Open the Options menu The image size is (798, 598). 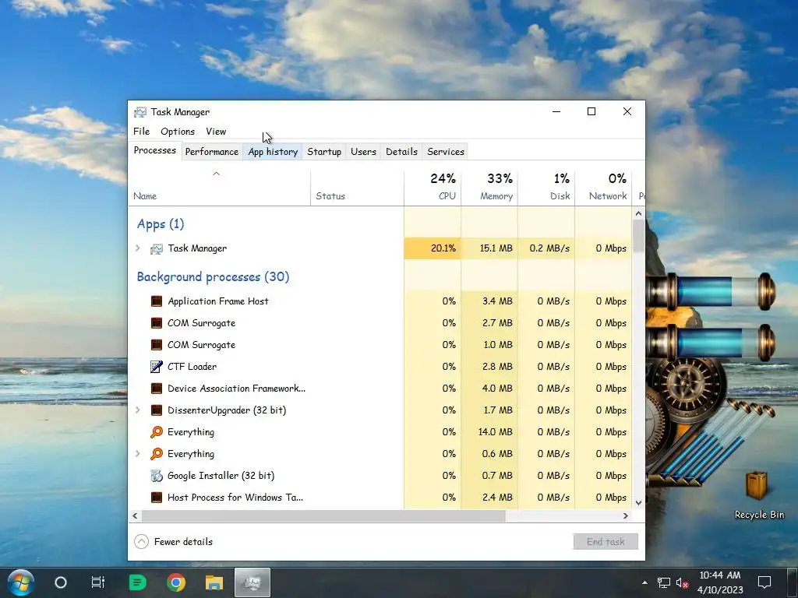pos(178,131)
